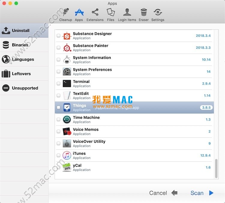Enable the iTunes checkbox
The height and width of the screenshot is (203, 225).
tap(58, 155)
